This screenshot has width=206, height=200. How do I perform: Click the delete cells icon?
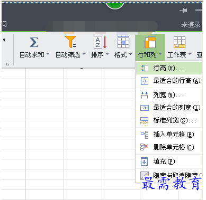[x=145, y=147]
